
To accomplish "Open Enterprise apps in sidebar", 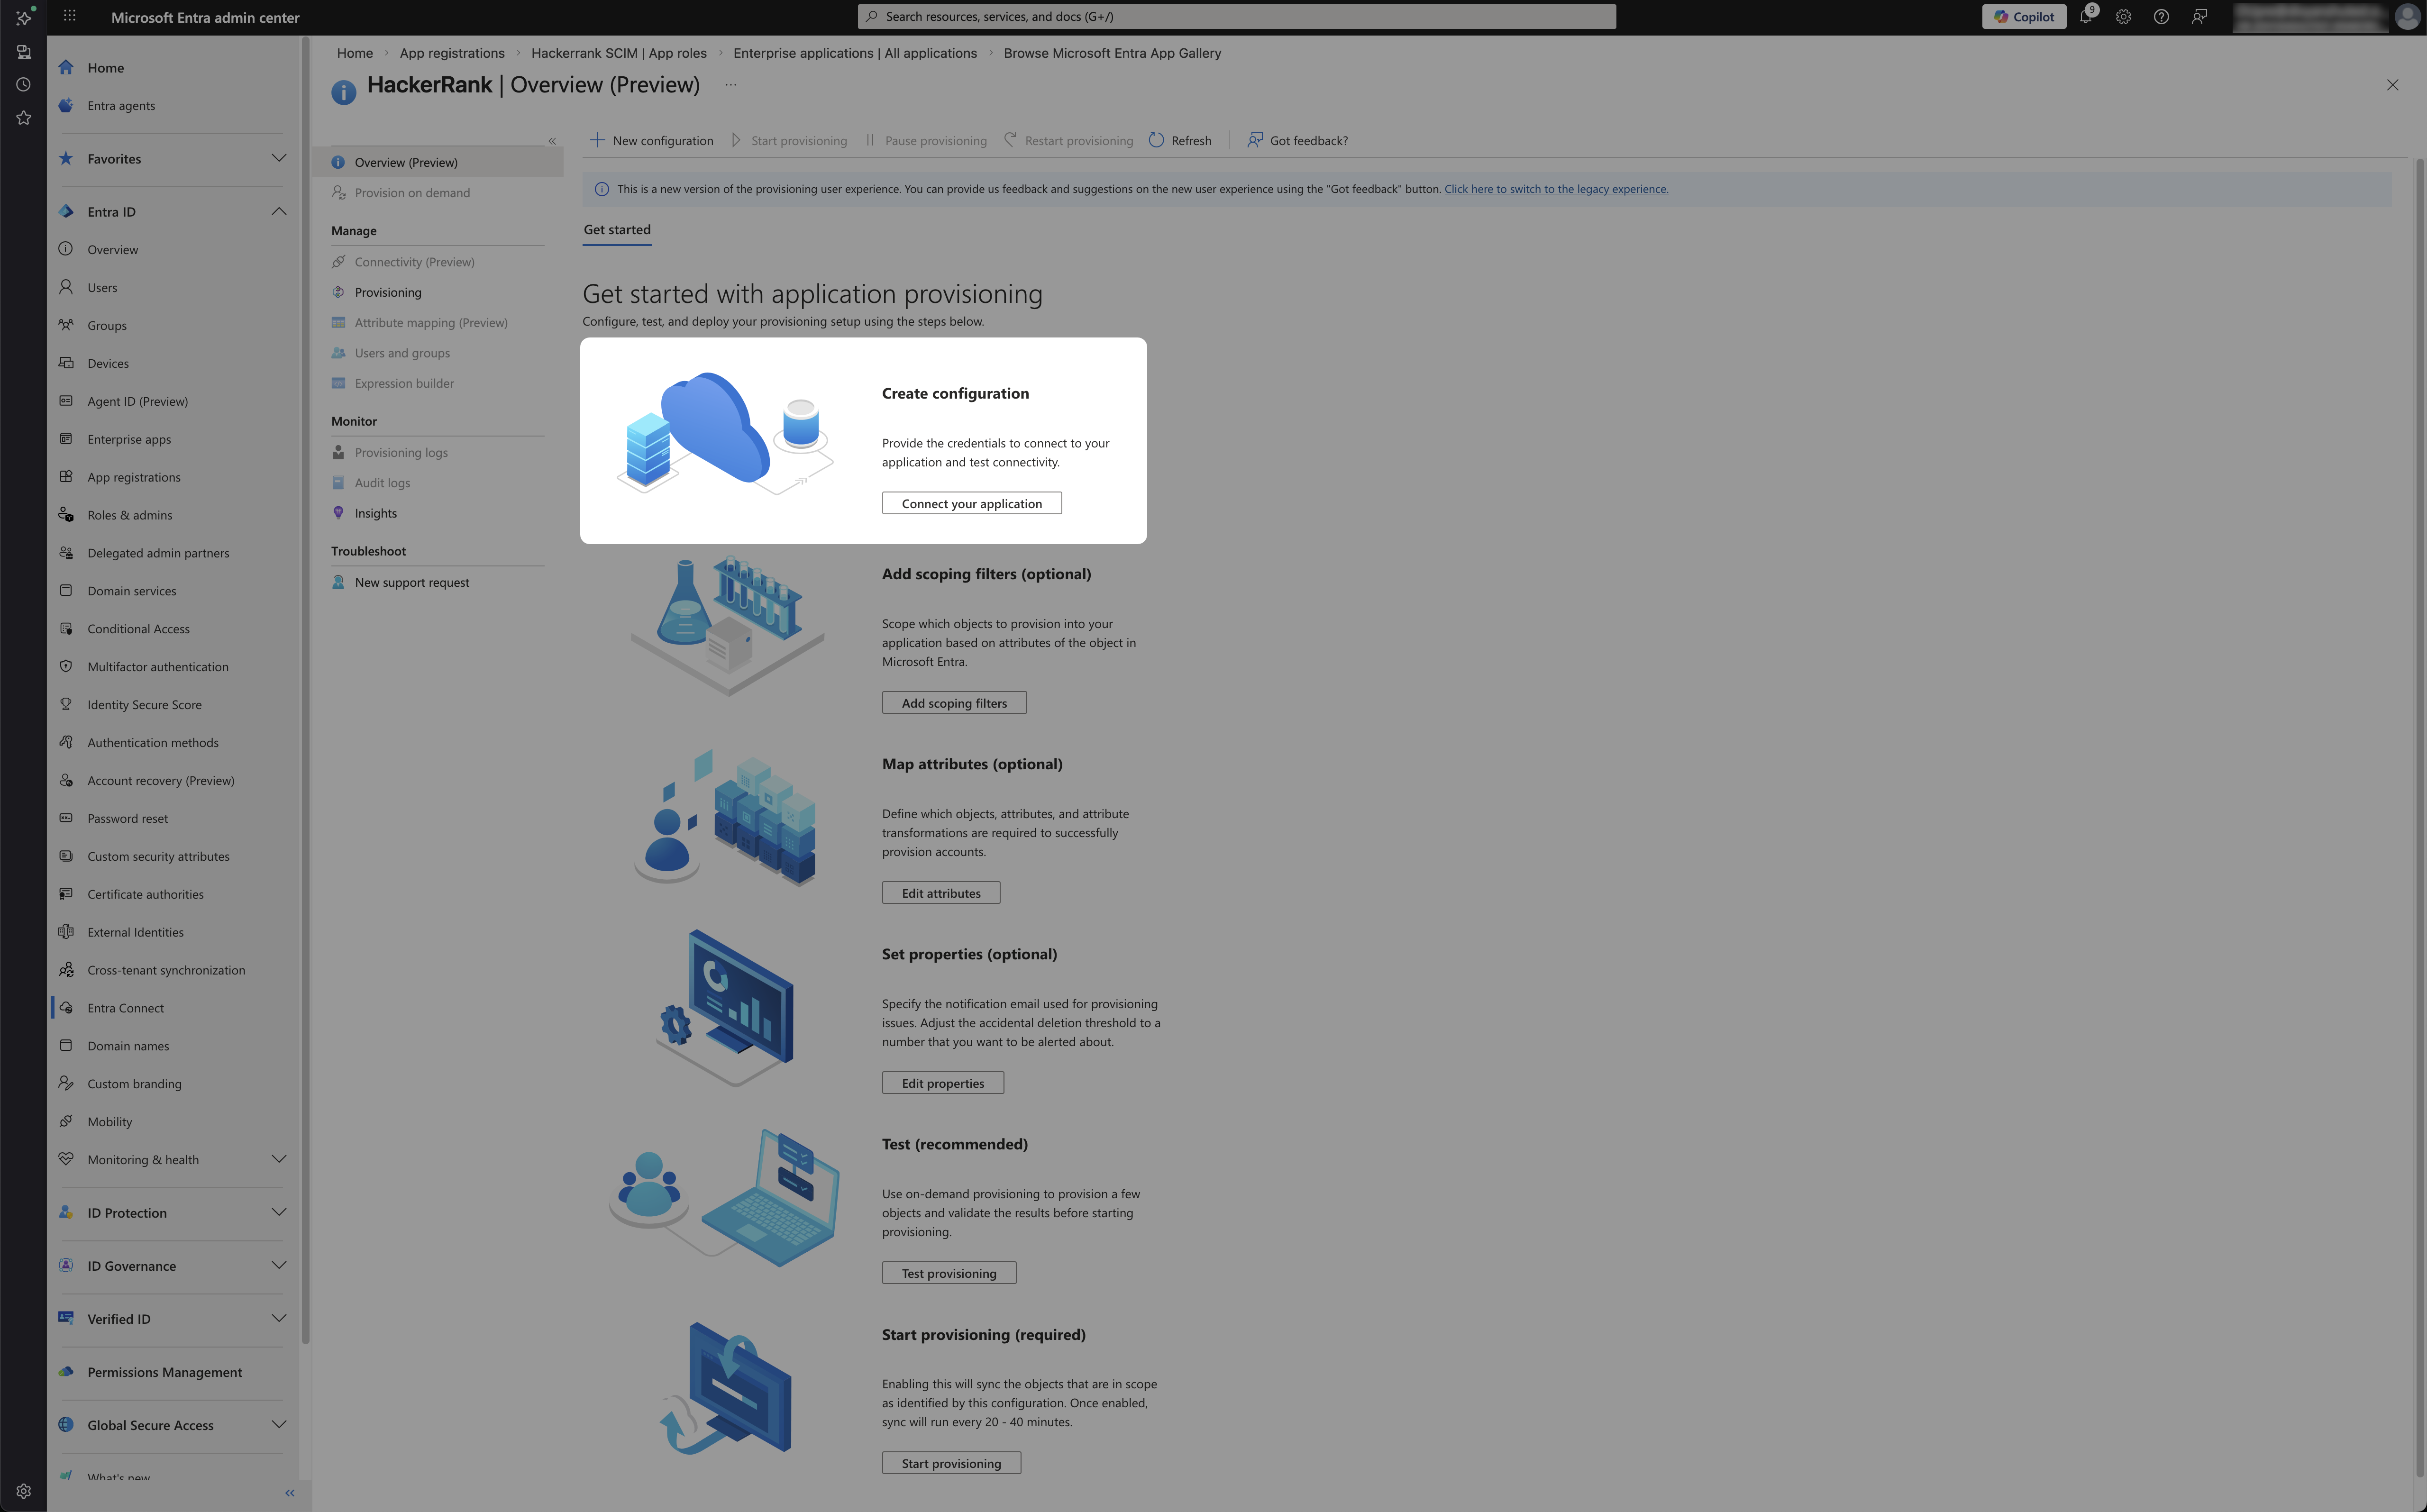I will [x=129, y=439].
